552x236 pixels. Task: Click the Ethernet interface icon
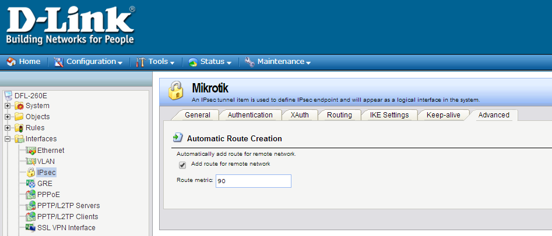pyautogui.click(x=31, y=151)
